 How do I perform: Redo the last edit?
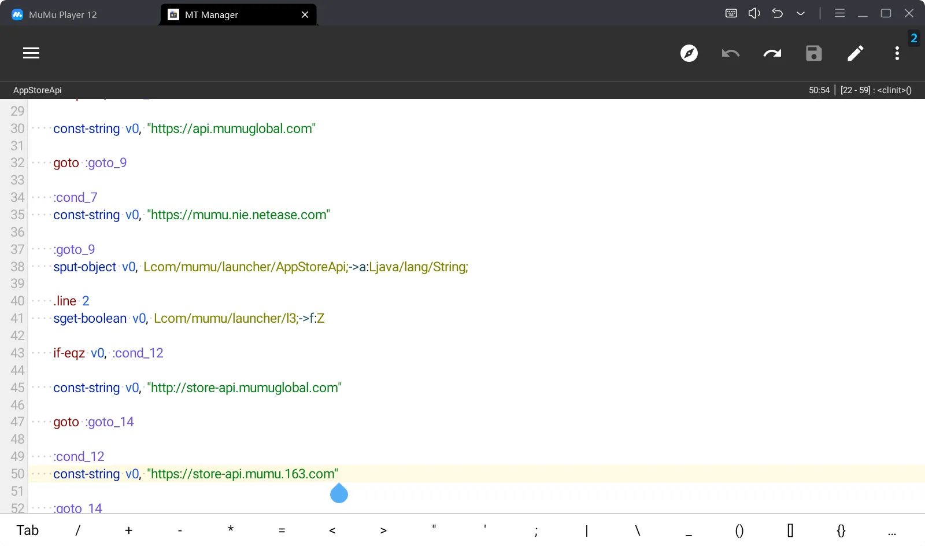pos(772,53)
